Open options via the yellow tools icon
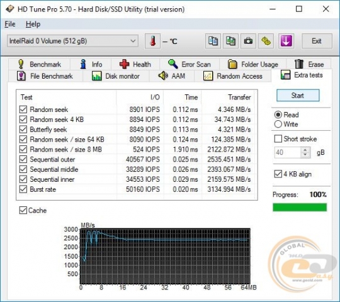The height and width of the screenshot is (302, 340). point(266,41)
